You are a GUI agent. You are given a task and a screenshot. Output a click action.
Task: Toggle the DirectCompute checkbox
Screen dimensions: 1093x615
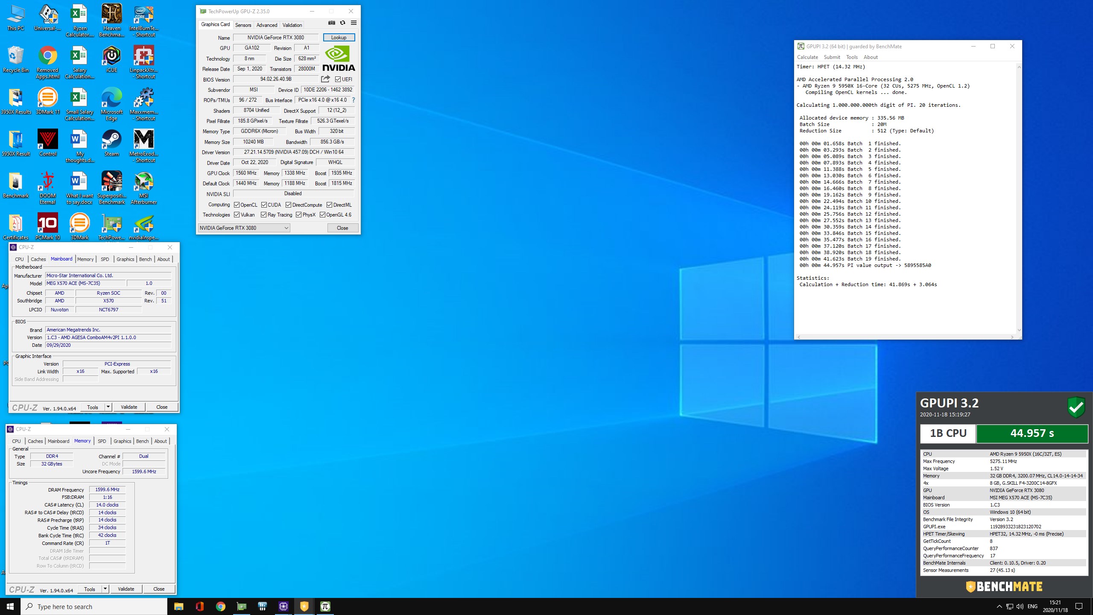288,205
